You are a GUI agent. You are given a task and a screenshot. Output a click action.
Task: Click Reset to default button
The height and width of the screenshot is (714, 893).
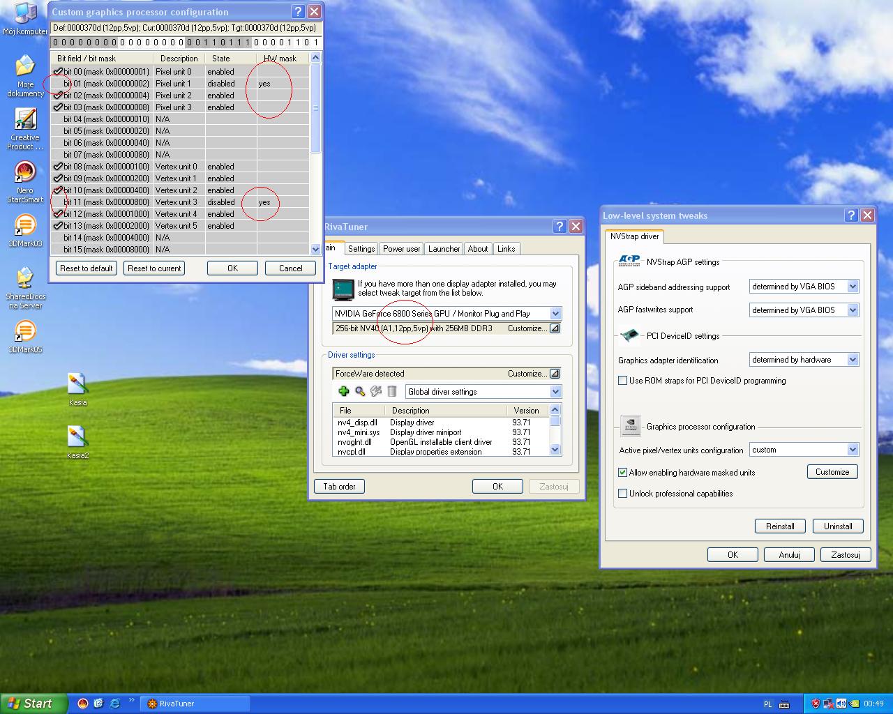click(87, 268)
